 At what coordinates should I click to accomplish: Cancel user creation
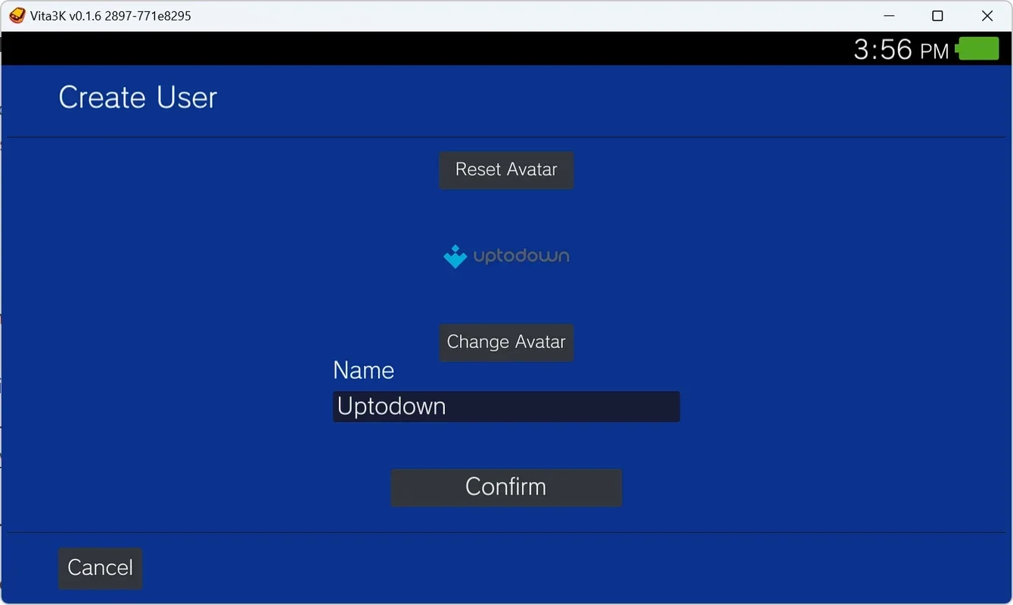100,568
